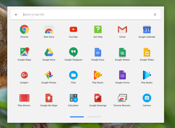Switch to the second apps page indicator

coord(95,117)
